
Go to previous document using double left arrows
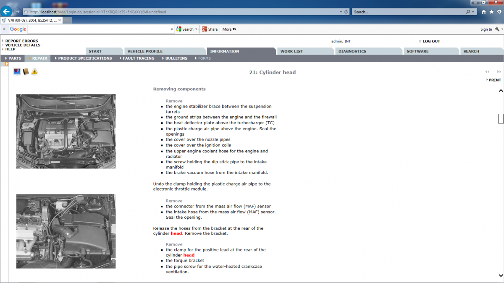[487, 72]
